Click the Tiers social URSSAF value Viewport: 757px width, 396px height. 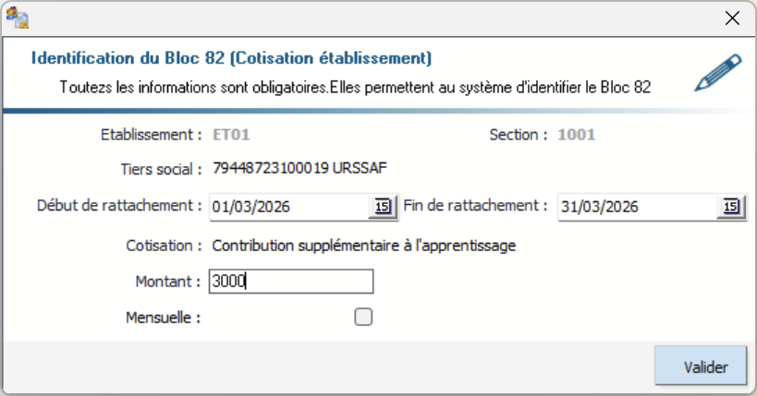pos(300,169)
